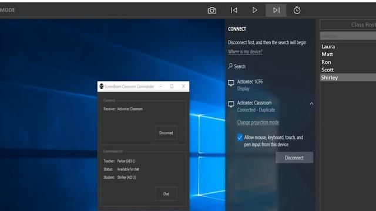Image resolution: width=376 pixels, height=211 pixels.
Task: Click the Actiontec 1CF6 monitor icon
Action: (231, 83)
